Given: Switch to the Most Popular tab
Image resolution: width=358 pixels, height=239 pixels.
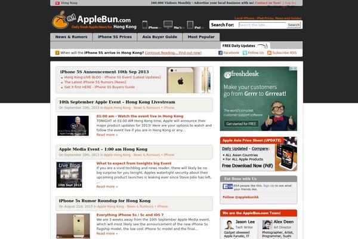Looking at the screenshot, I should [x=201, y=37].
